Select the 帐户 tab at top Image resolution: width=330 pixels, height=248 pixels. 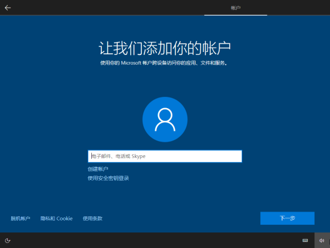coord(236,8)
